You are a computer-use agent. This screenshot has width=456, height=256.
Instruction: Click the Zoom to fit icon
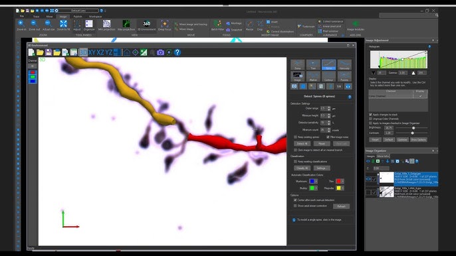(x=63, y=25)
